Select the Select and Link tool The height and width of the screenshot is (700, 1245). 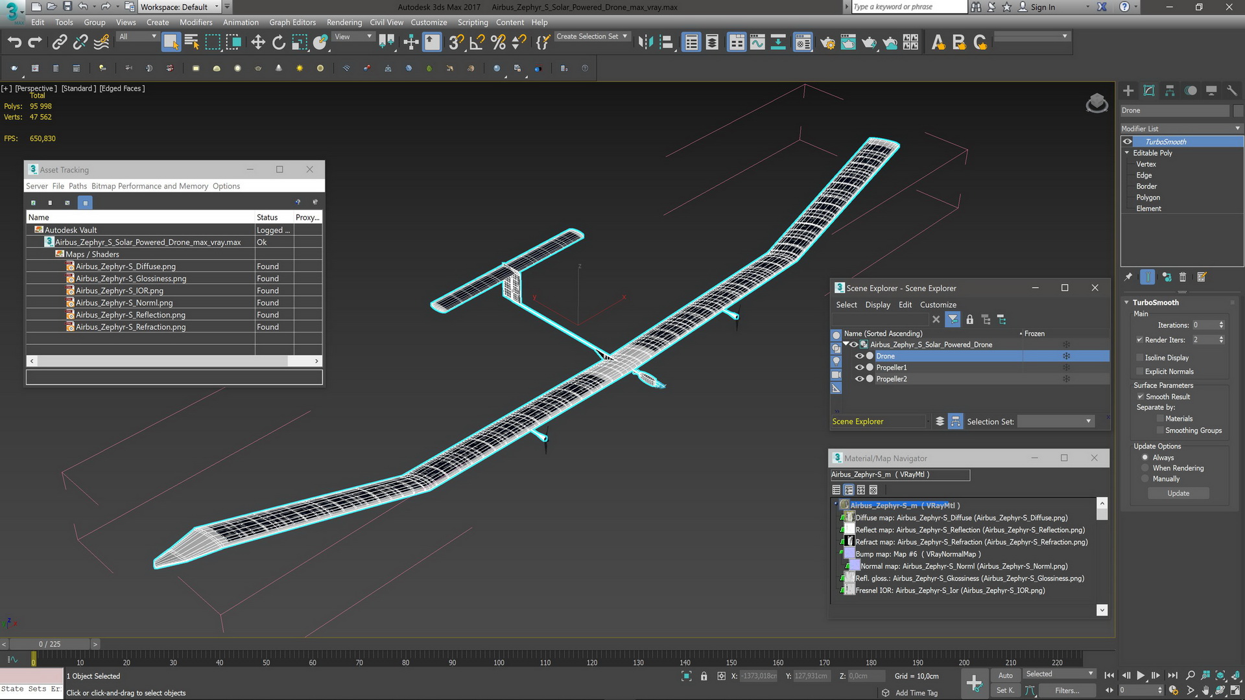coord(60,43)
